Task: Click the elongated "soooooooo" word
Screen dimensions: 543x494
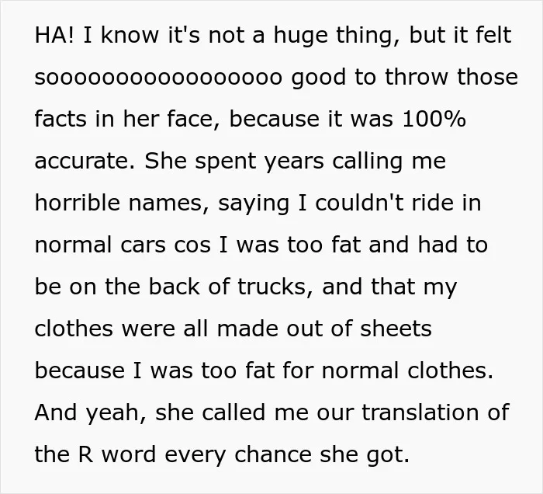Action: tap(158, 77)
